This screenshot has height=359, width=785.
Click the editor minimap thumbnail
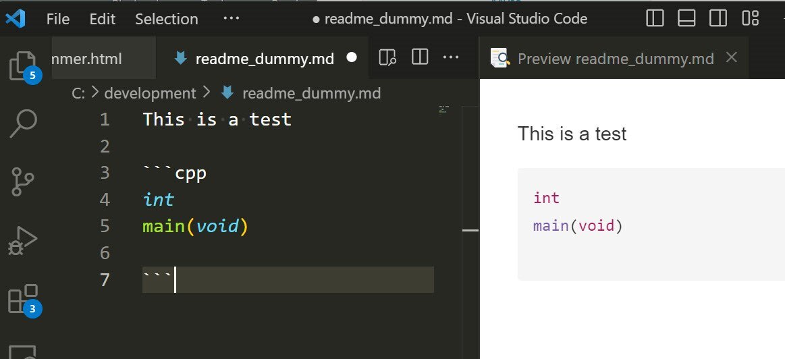(x=443, y=109)
